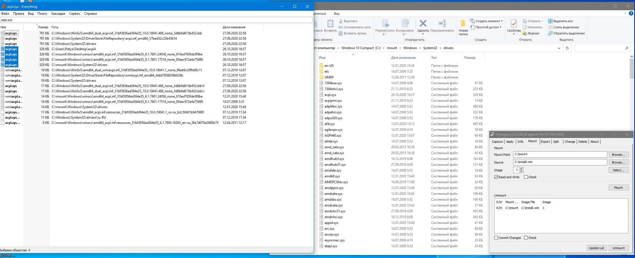Image resolution: width=635 pixels, height=258 pixels.
Task: Expand breadcrumb arrow after System32
Action: [440, 48]
